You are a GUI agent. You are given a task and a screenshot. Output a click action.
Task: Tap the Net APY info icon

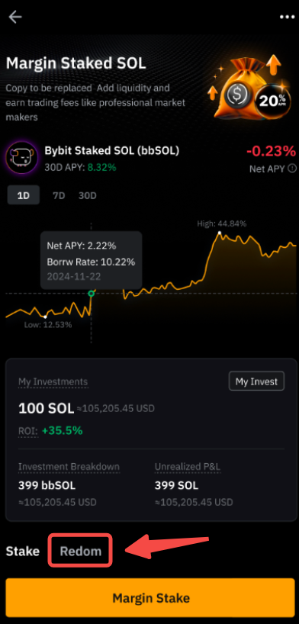point(292,169)
